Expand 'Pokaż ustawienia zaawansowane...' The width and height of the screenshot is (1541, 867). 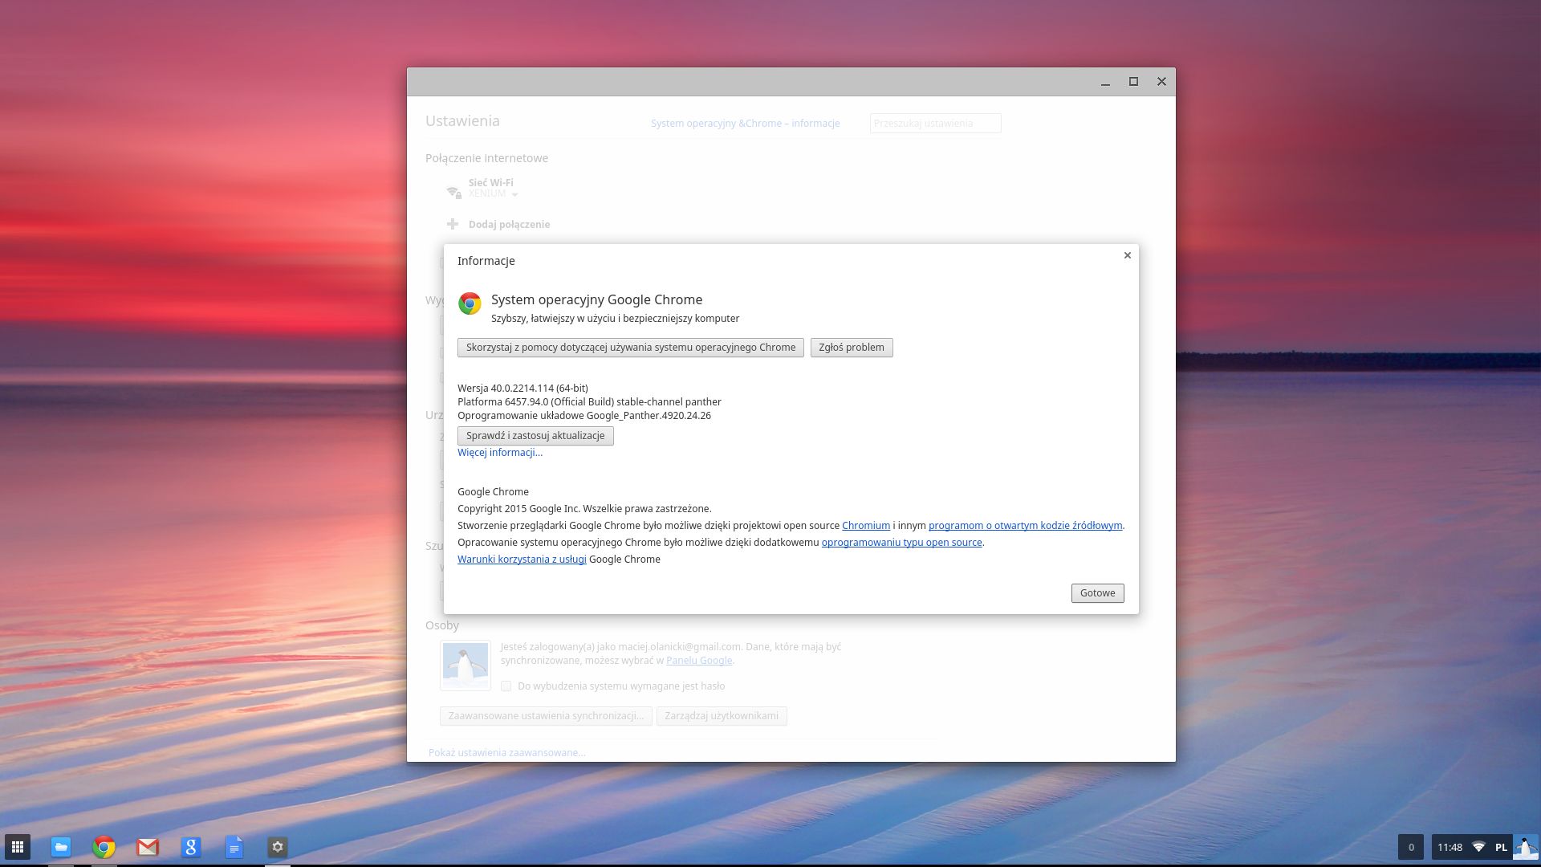point(506,753)
